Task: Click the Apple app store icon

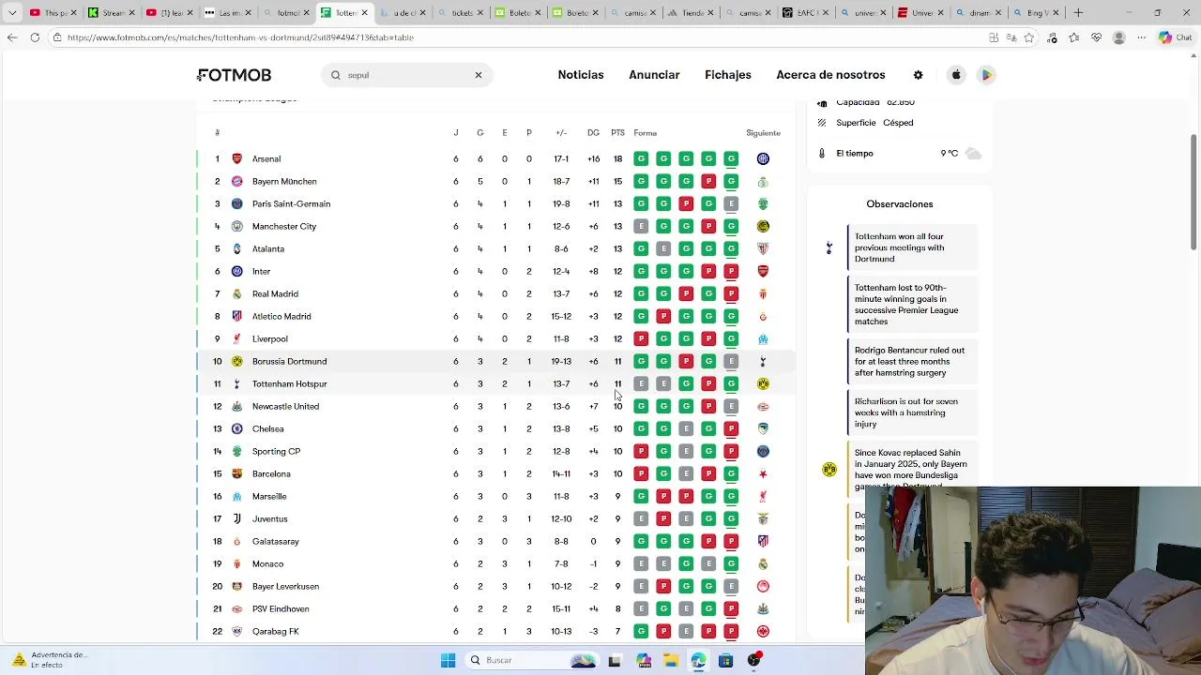Action: coord(956,75)
